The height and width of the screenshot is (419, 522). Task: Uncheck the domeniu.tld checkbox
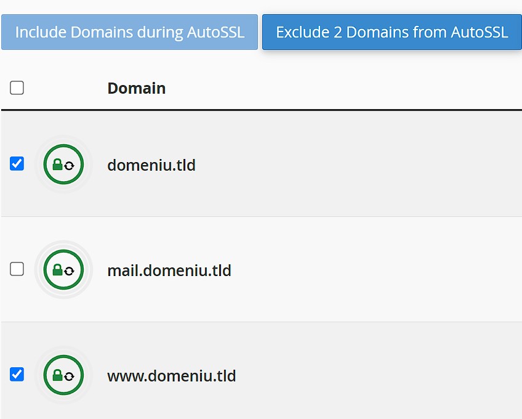(x=17, y=164)
